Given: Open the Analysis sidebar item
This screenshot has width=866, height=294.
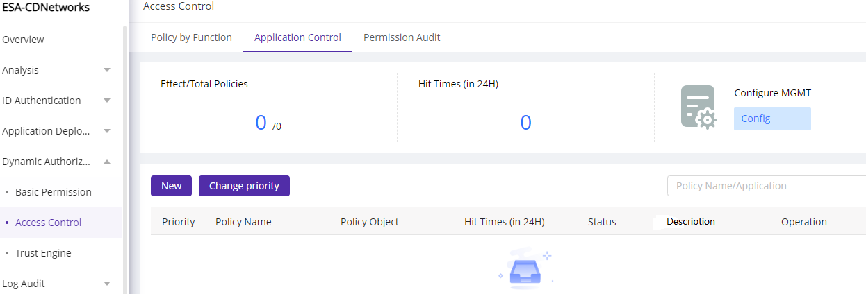Looking at the screenshot, I should tap(20, 70).
